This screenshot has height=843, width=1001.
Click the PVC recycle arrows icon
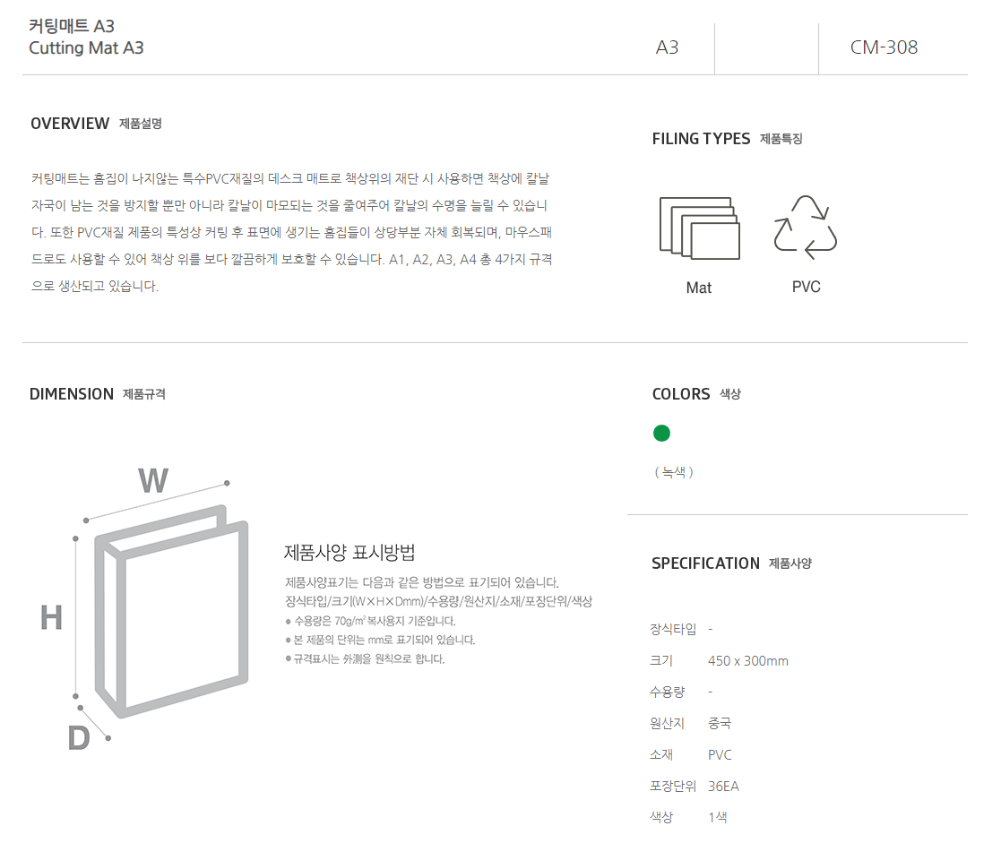[x=805, y=228]
